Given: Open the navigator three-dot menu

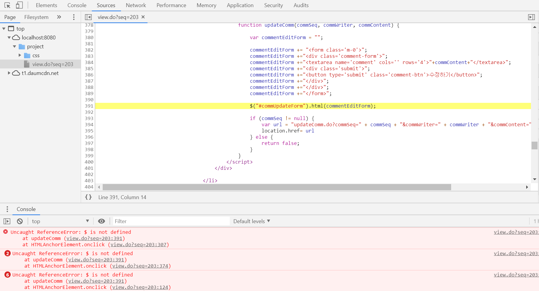Looking at the screenshot, I should point(74,17).
